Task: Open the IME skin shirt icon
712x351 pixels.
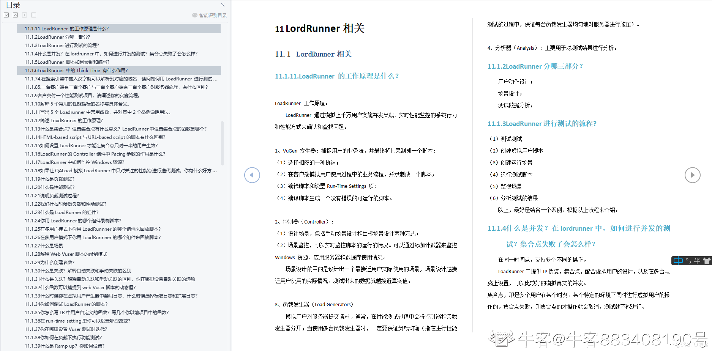Action: pyautogui.click(x=706, y=261)
